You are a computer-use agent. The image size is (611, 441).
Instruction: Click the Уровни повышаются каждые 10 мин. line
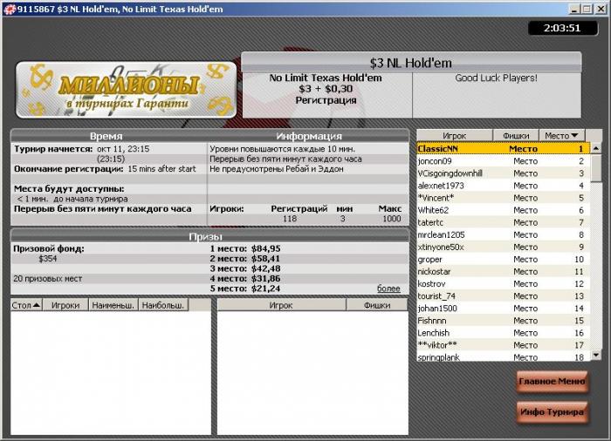(x=283, y=149)
